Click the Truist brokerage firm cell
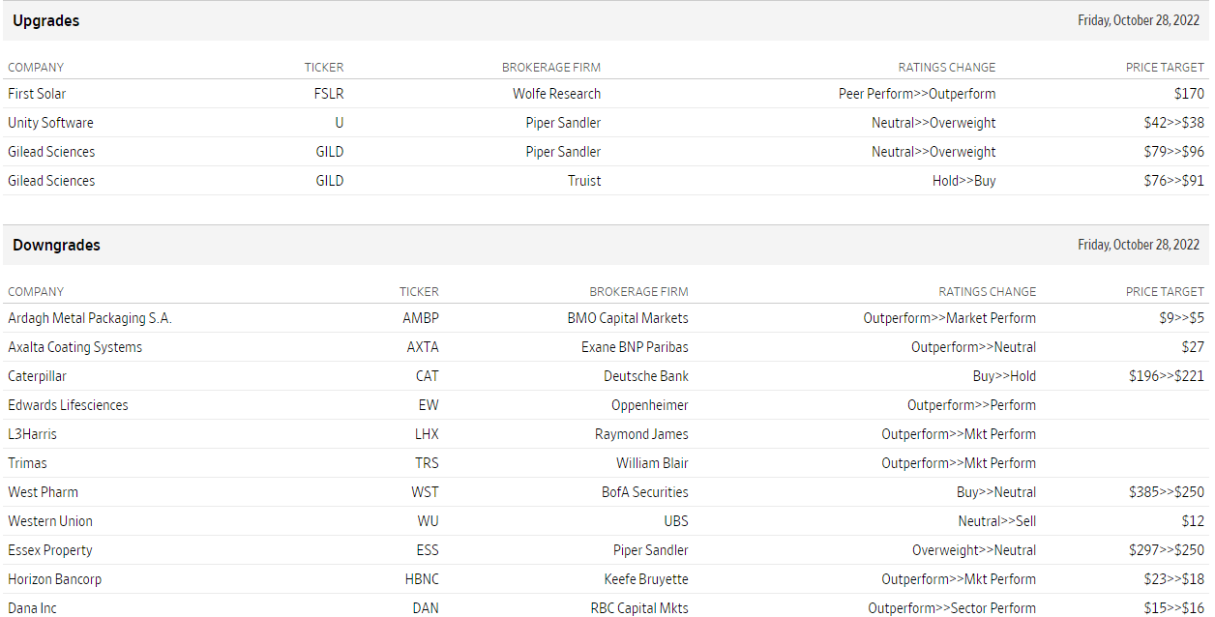This screenshot has height=617, width=1215. 583,181
